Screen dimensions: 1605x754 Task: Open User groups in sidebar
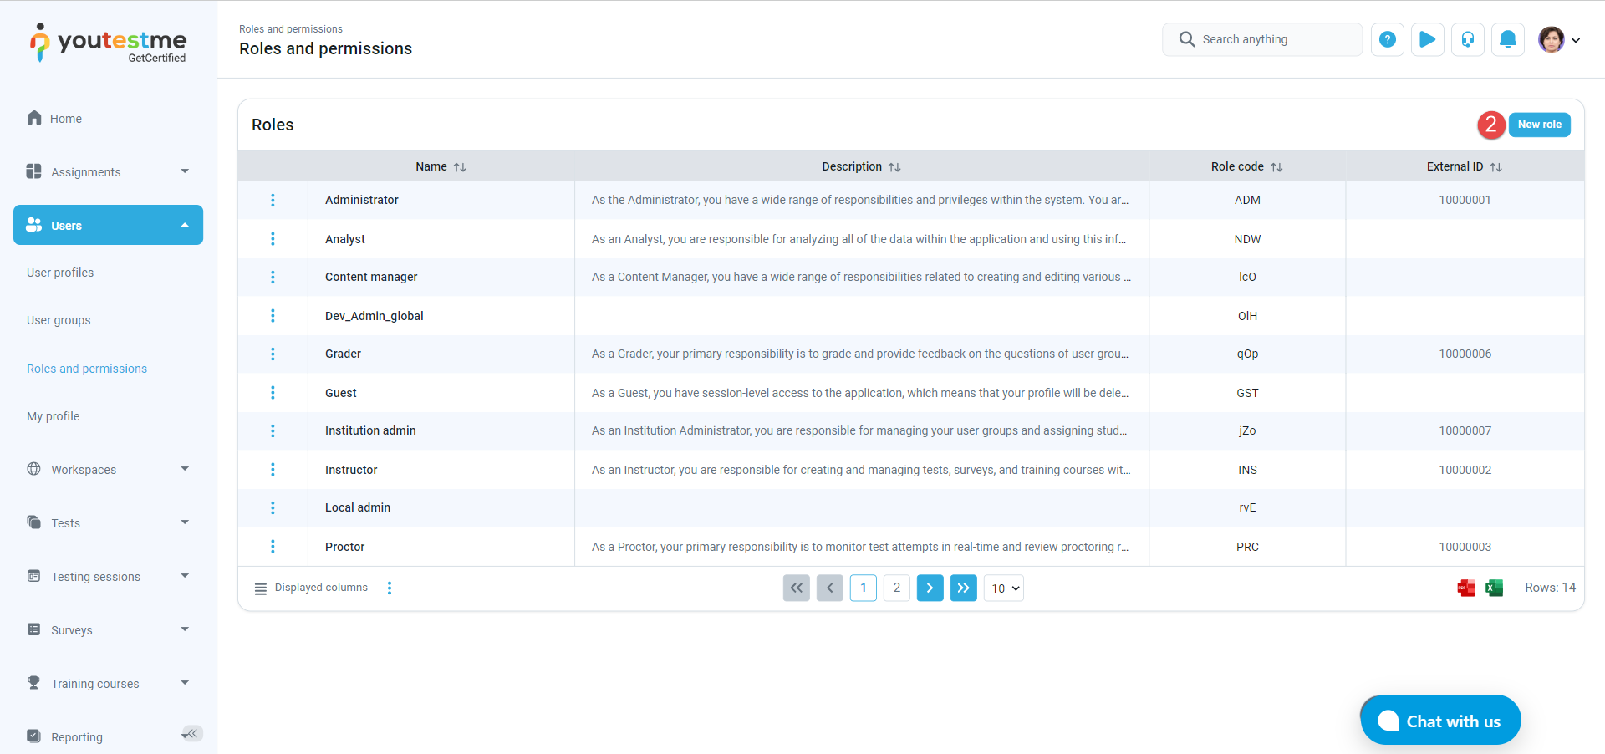click(59, 320)
